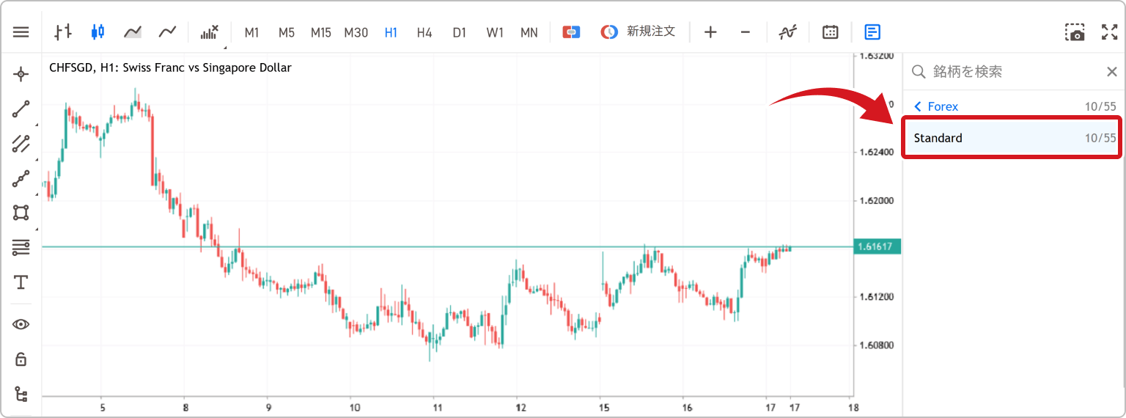Toggle the symbol list panel button
This screenshot has width=1126, height=418.
coord(872,32)
